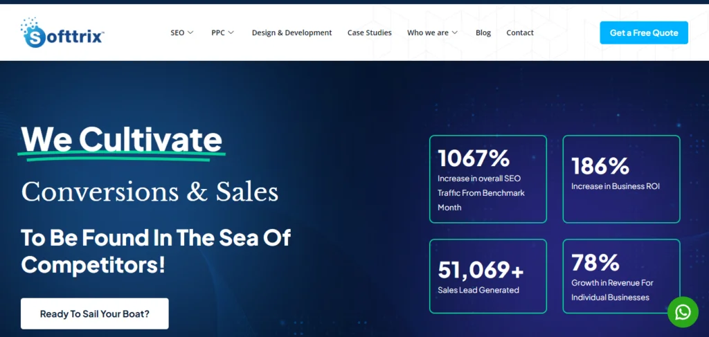This screenshot has height=337, width=709.
Task: Expand the Who we are menu
Action: (x=432, y=33)
